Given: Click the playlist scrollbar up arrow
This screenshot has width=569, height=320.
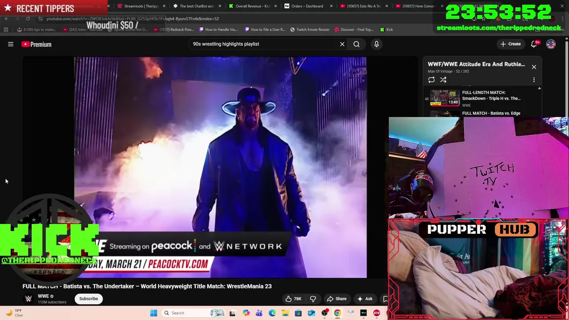Looking at the screenshot, I should (539, 88).
